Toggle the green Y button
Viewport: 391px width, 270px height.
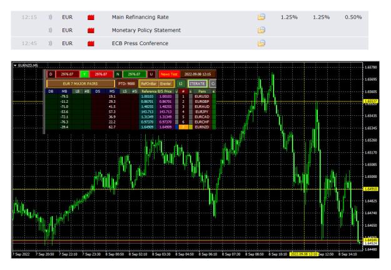pyautogui.click(x=84, y=74)
